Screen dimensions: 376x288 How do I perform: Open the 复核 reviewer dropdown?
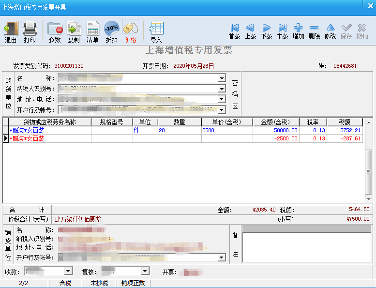click(x=145, y=271)
